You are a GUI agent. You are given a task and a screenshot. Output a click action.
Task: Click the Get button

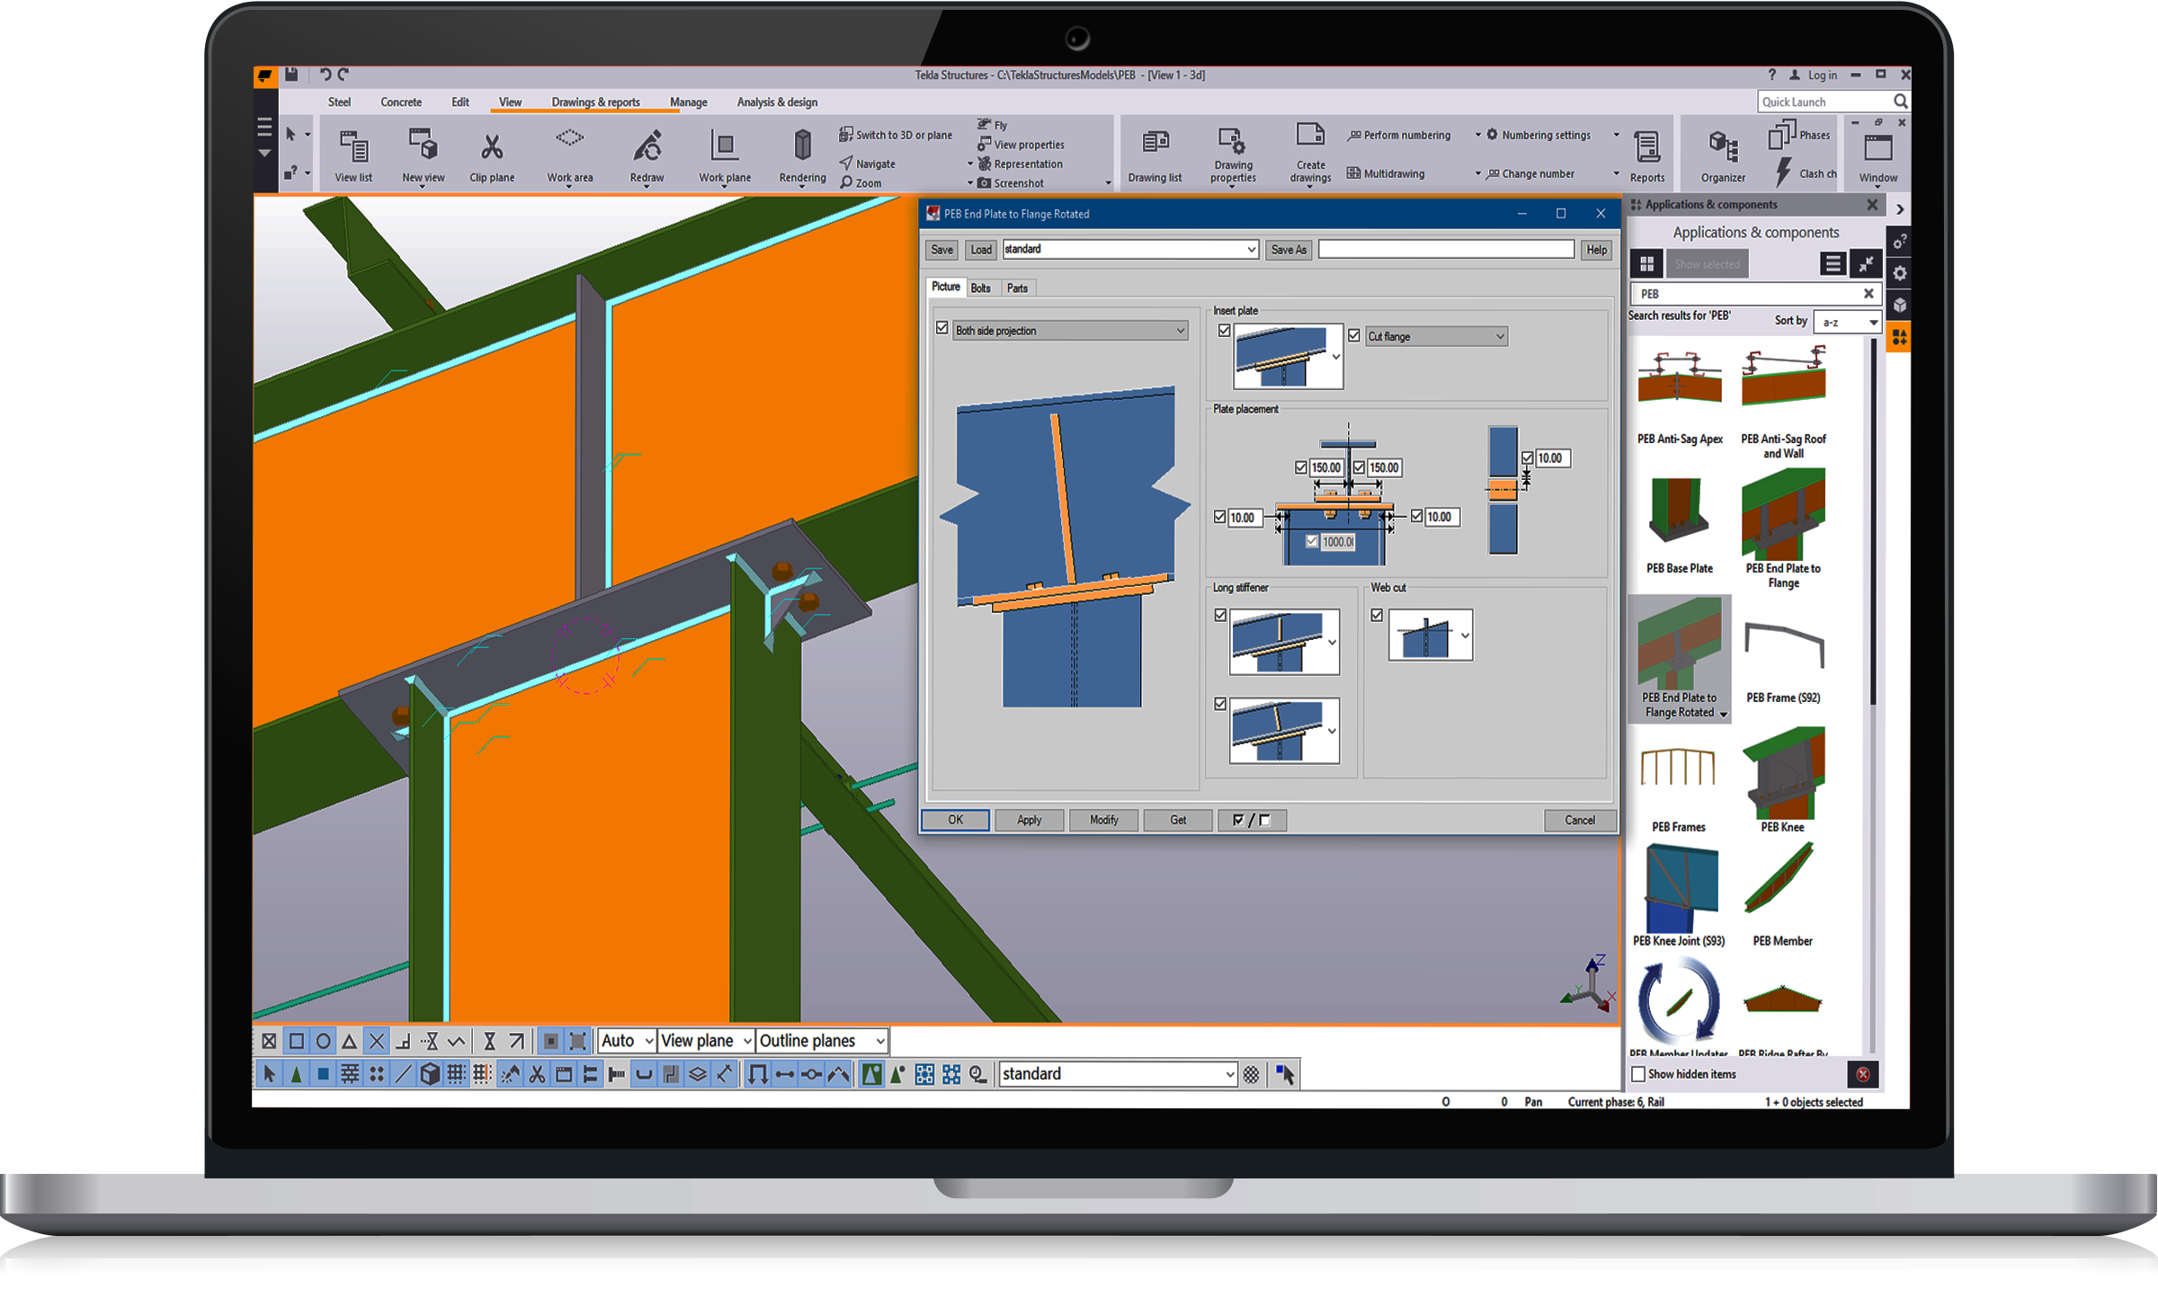click(x=1178, y=820)
